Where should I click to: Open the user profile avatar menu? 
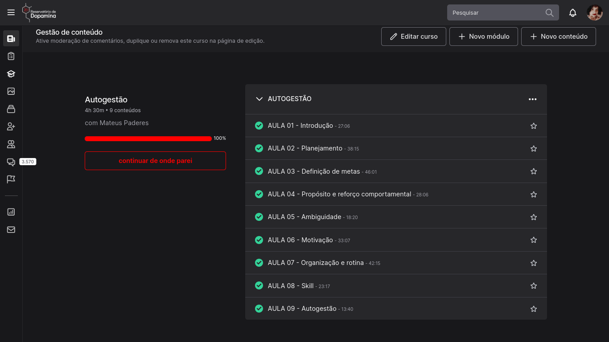pos(595,13)
